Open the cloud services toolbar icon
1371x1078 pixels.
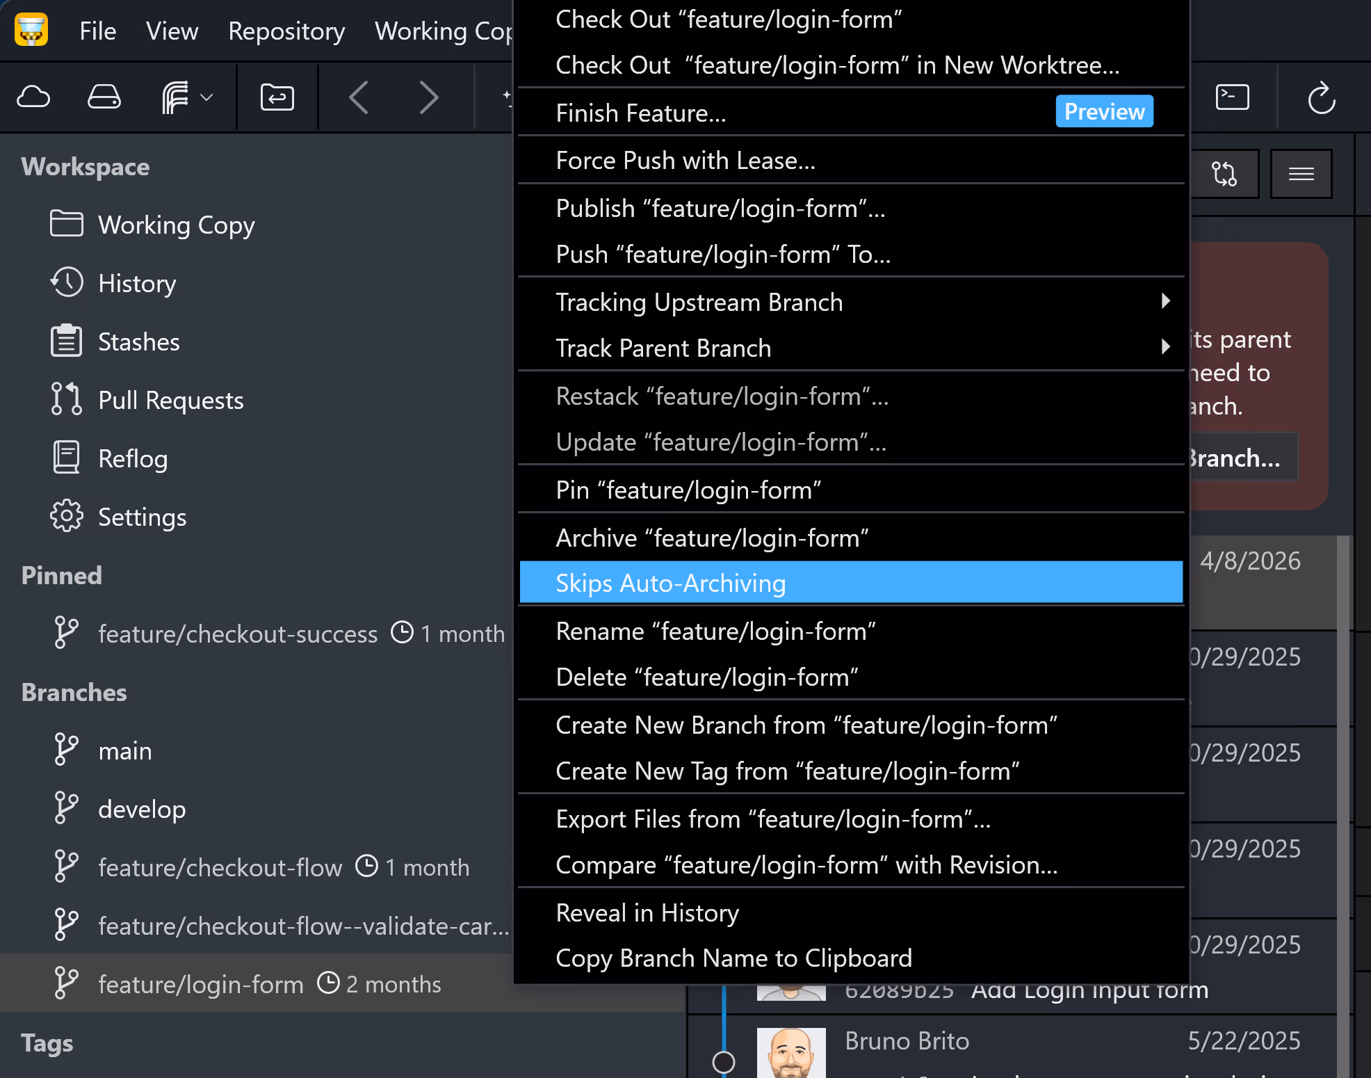coord(33,97)
